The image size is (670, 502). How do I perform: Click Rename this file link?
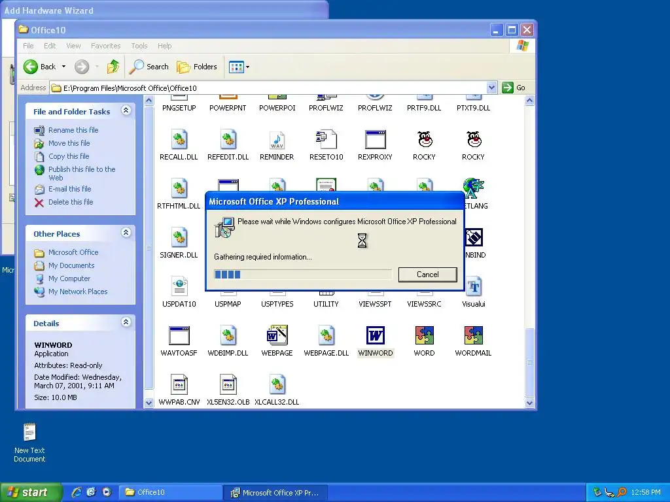pyautogui.click(x=73, y=130)
